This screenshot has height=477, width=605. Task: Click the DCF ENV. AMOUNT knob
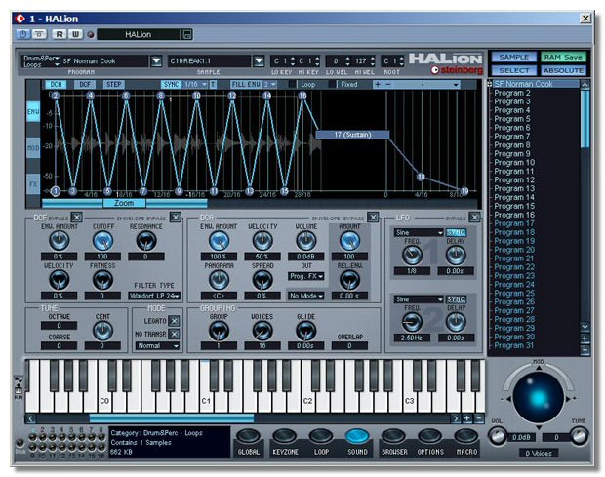(59, 241)
